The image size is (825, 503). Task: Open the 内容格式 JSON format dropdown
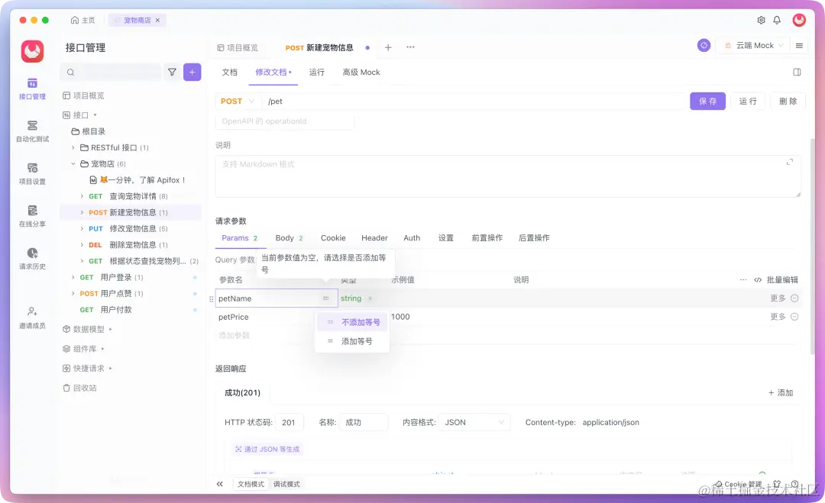coord(474,422)
